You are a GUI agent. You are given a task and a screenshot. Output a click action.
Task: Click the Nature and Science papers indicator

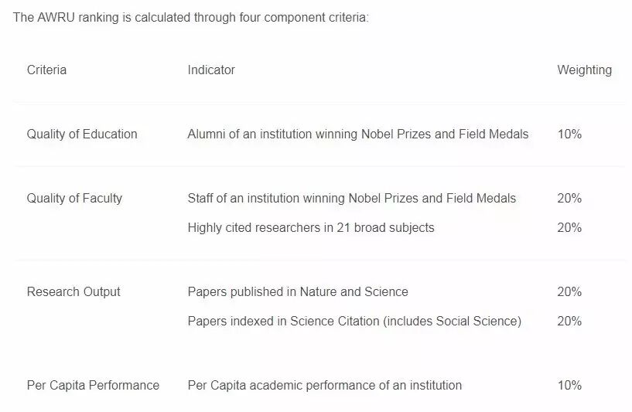(298, 292)
